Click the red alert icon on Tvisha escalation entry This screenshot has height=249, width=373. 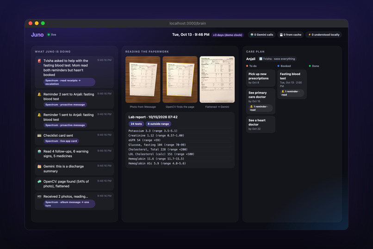(x=39, y=61)
